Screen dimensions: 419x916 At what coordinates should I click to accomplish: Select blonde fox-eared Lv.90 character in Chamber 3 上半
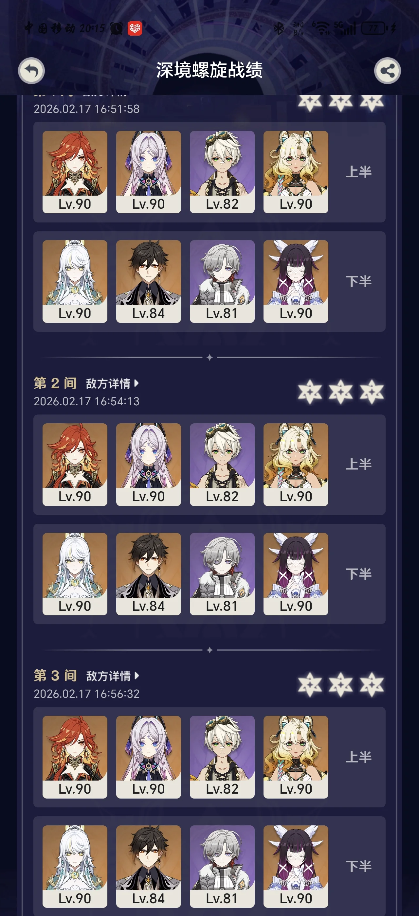[296, 757]
